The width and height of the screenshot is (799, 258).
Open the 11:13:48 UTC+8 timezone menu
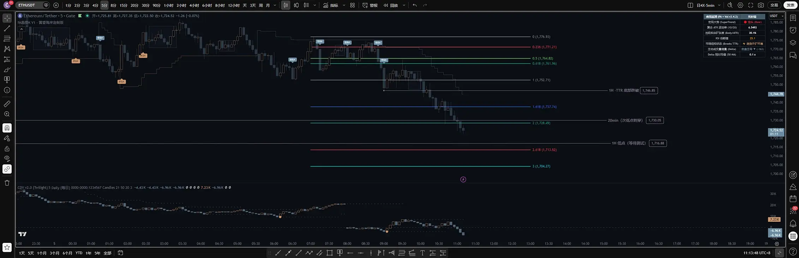coord(757,253)
